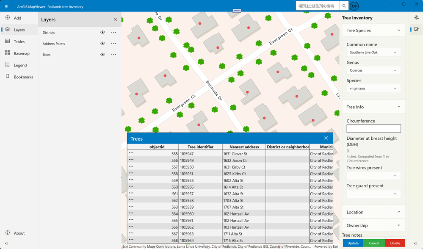Open row menu for objectid 559
The height and width of the screenshot is (249, 423).
(131, 180)
